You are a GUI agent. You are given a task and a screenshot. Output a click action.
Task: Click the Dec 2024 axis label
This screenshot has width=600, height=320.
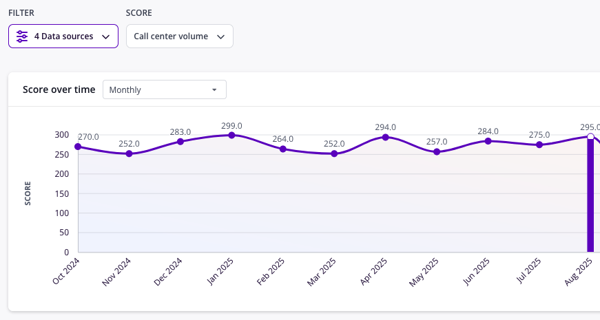point(168,272)
